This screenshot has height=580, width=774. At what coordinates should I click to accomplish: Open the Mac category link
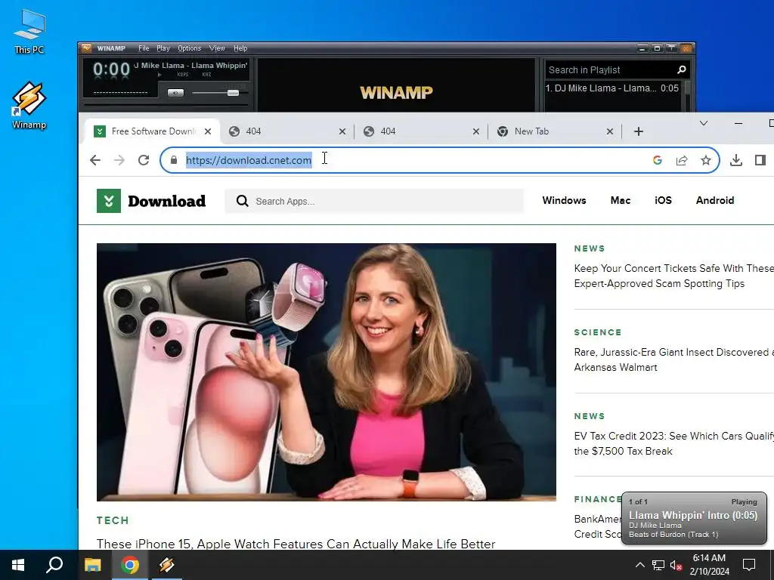click(621, 200)
